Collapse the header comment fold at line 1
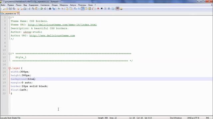Image resolution: width=213 pixels, height=119 pixels. [10, 18]
